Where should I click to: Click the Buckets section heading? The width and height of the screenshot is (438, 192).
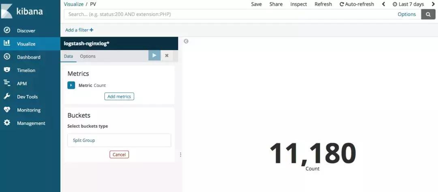tap(79, 115)
